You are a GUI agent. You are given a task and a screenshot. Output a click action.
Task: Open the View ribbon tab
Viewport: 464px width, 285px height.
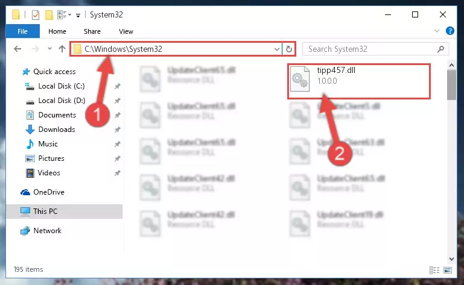126,31
